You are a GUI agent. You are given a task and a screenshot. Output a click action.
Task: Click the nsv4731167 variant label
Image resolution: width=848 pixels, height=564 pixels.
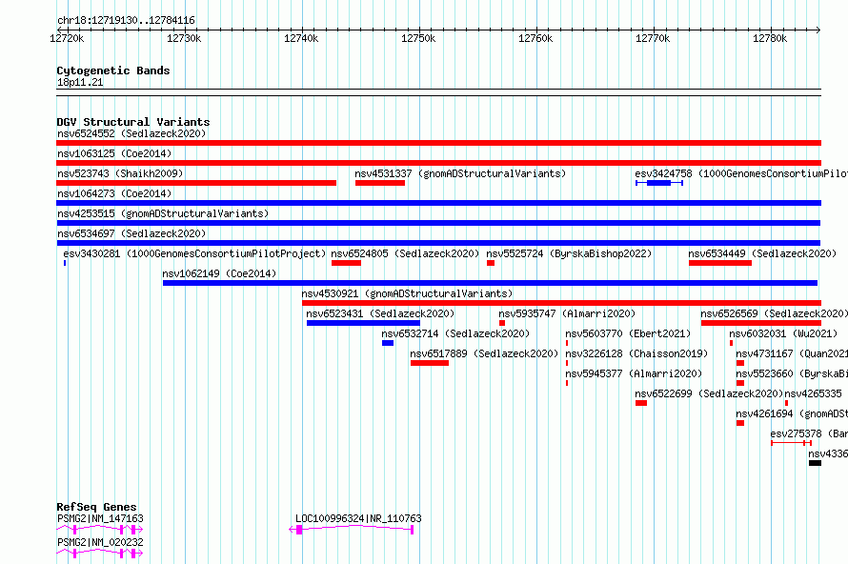(x=792, y=353)
